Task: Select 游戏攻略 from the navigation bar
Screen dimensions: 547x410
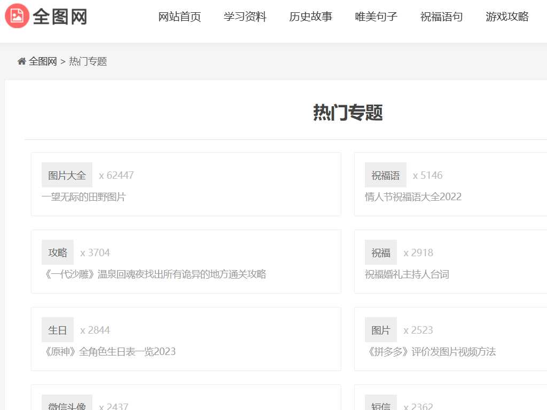Action: pyautogui.click(x=506, y=17)
